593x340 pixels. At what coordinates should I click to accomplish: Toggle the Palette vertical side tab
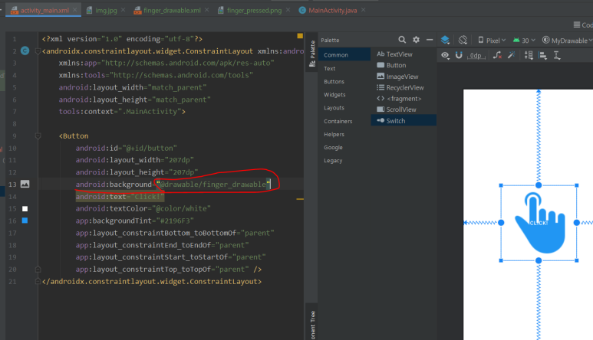pos(312,54)
